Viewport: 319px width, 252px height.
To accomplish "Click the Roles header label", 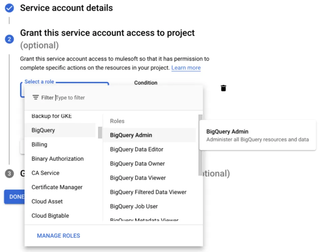I will point(117,121).
